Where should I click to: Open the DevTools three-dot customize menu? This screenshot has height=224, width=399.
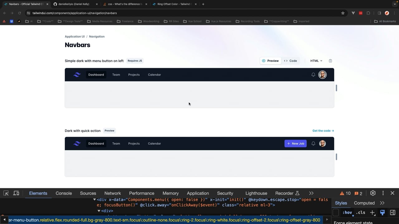coord(383,193)
